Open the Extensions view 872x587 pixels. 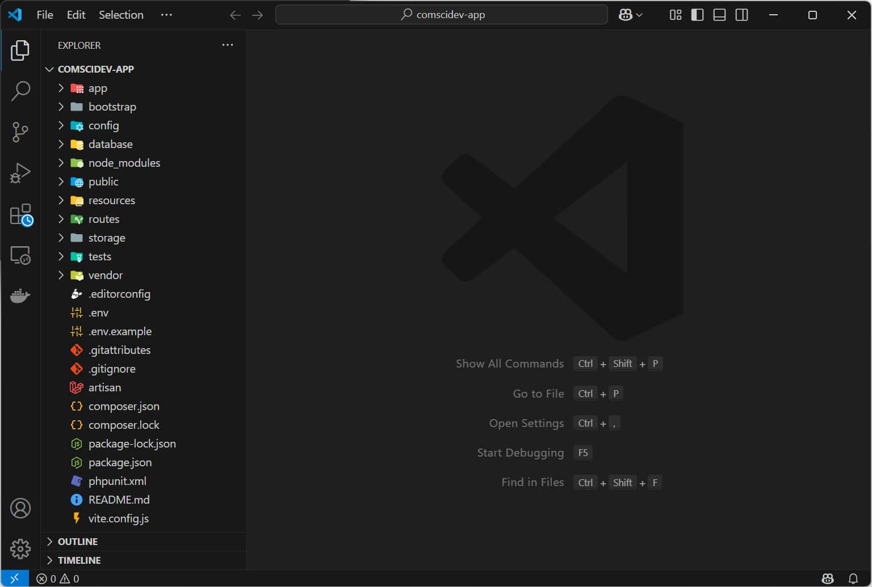20,215
